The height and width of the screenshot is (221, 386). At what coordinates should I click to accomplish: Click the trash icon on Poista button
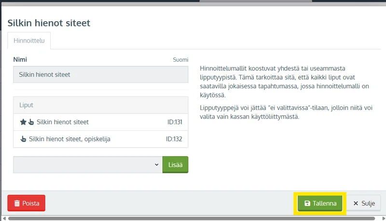tap(17, 203)
